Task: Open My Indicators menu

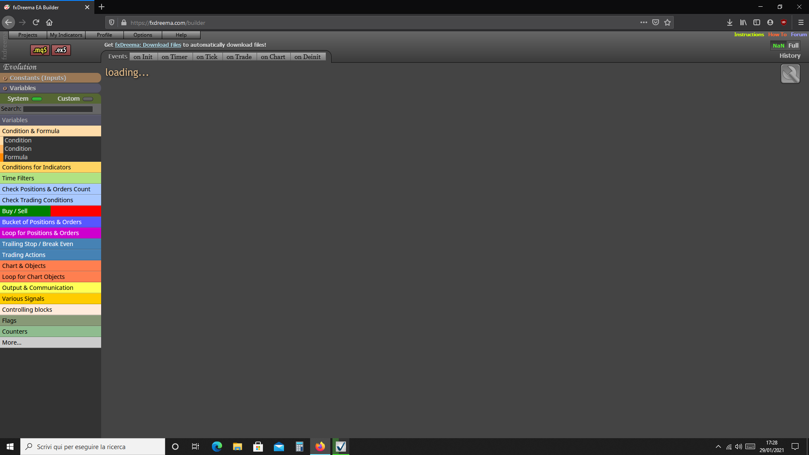Action: point(66,35)
